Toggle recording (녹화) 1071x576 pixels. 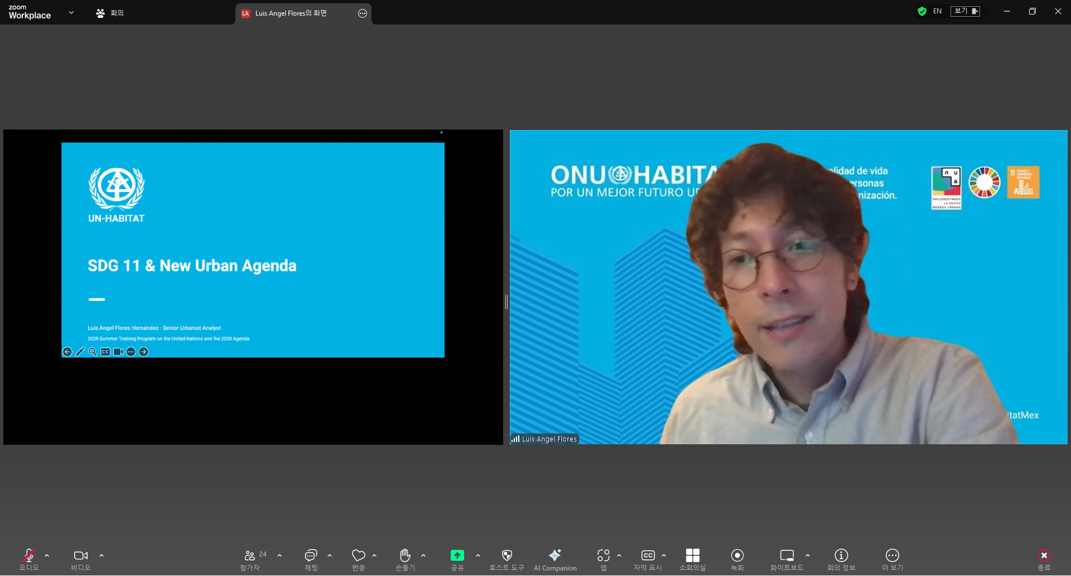tap(737, 560)
